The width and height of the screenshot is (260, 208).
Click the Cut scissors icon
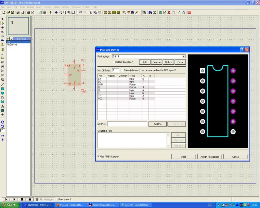91,12
